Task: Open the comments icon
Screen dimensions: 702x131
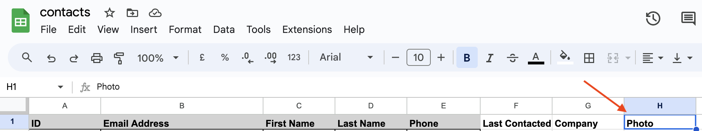Action: [688, 18]
